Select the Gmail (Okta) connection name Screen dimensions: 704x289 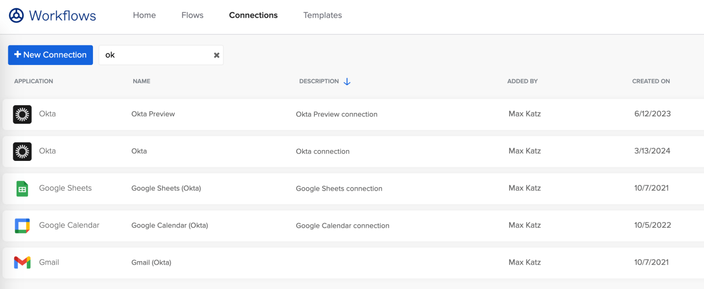pyautogui.click(x=151, y=262)
